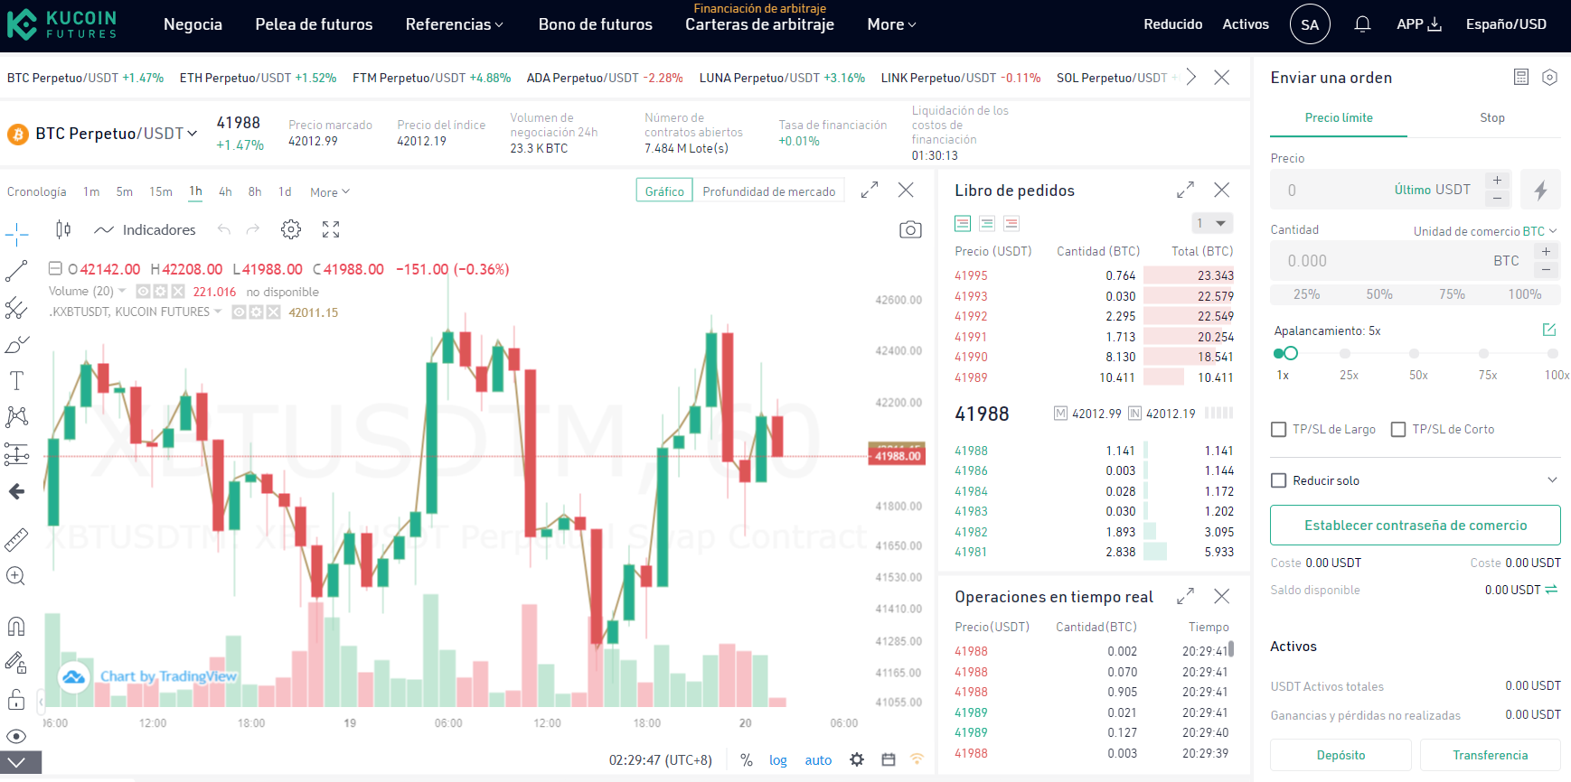Select the pitchfork drawing tool
This screenshot has width=1571, height=782.
click(16, 308)
